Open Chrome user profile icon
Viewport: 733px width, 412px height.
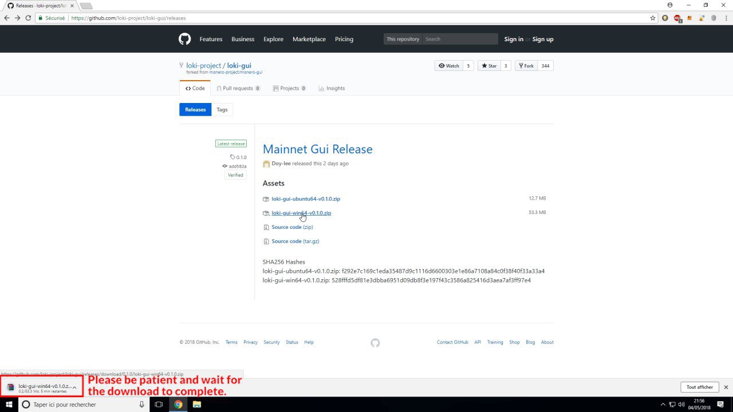pyautogui.click(x=670, y=5)
